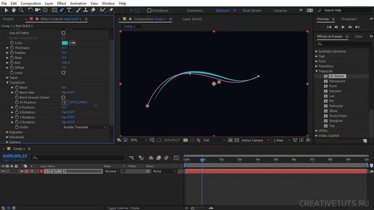Click the Effects & Presets search field
374x210 pixels.
pos(344,44)
